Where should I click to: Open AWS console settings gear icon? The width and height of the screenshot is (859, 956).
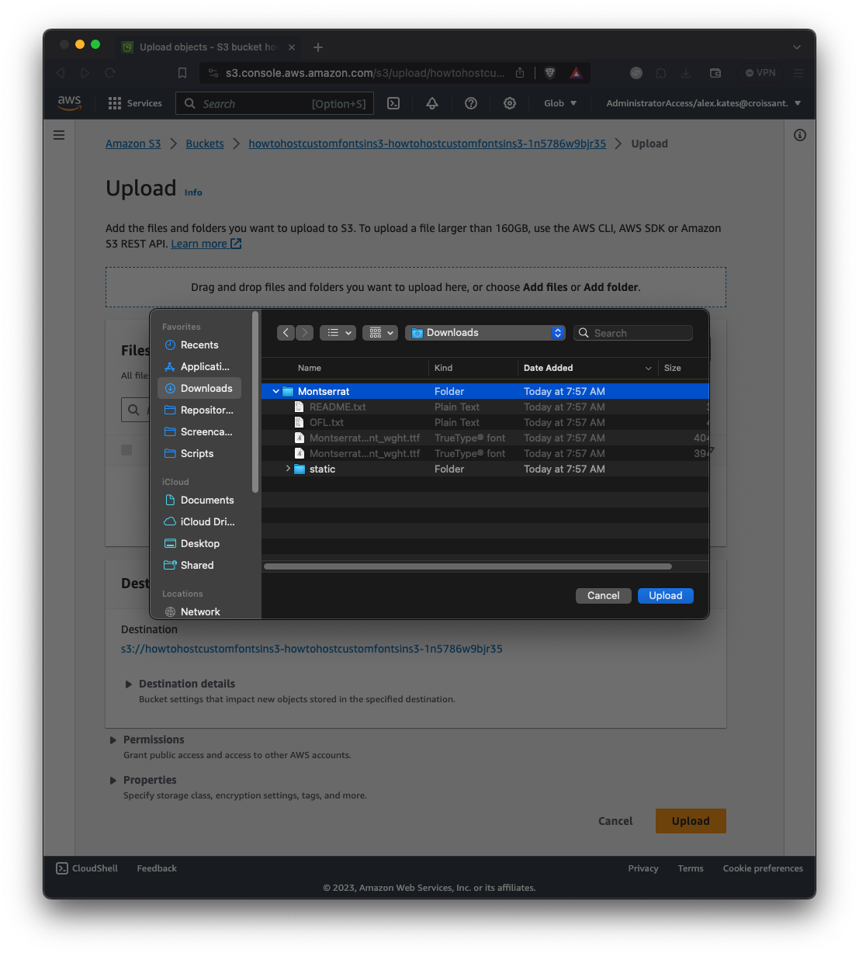[x=510, y=103]
